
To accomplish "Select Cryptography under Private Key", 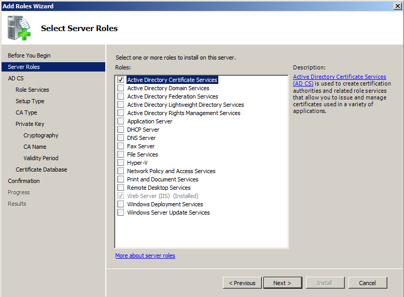I will pyautogui.click(x=41, y=135).
